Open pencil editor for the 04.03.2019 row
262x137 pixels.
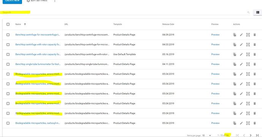click(x=241, y=45)
